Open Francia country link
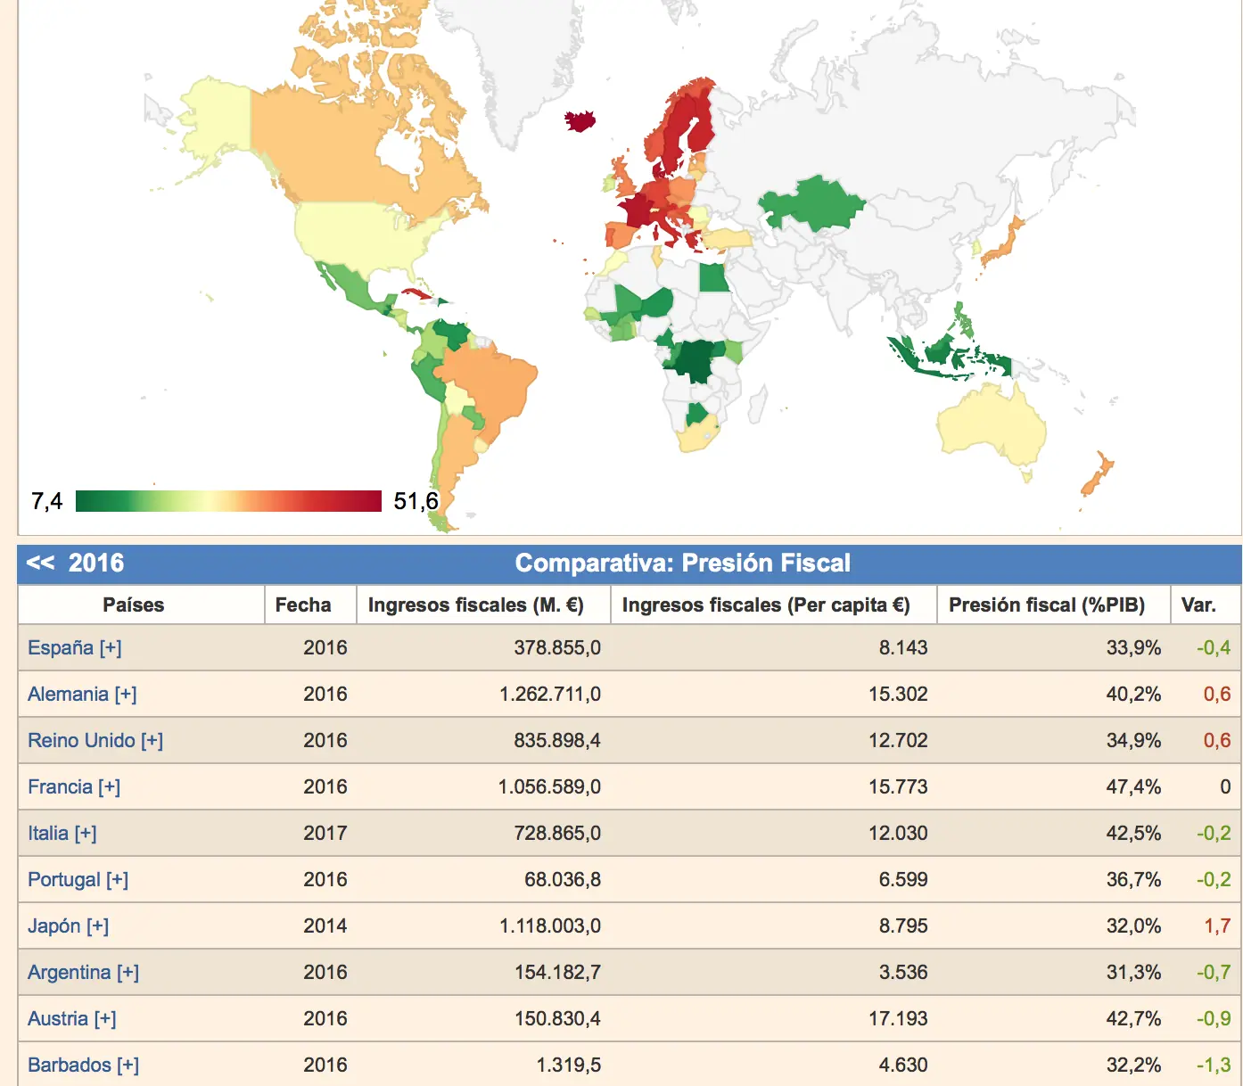Image resolution: width=1243 pixels, height=1086 pixels. [60, 786]
